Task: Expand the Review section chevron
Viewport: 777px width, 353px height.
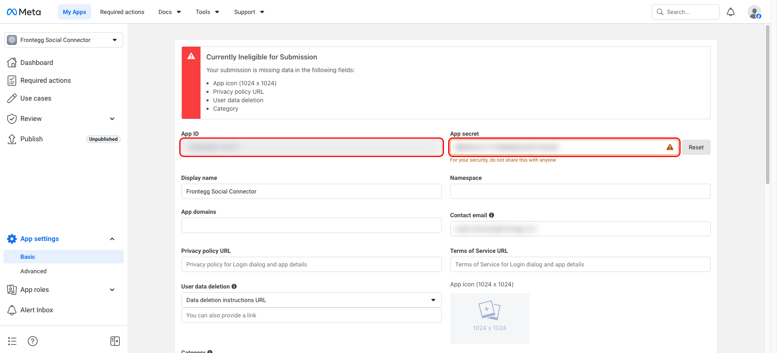Action: [x=112, y=119]
